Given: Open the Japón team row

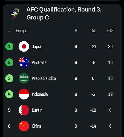Looking at the screenshot, I should 62,47.
